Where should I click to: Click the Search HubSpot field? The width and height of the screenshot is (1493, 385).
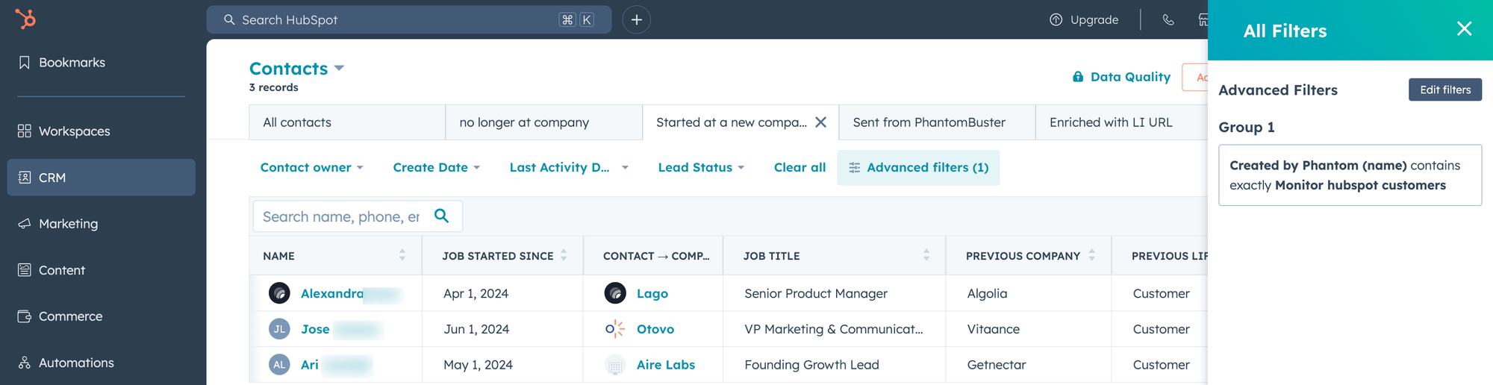coord(408,19)
